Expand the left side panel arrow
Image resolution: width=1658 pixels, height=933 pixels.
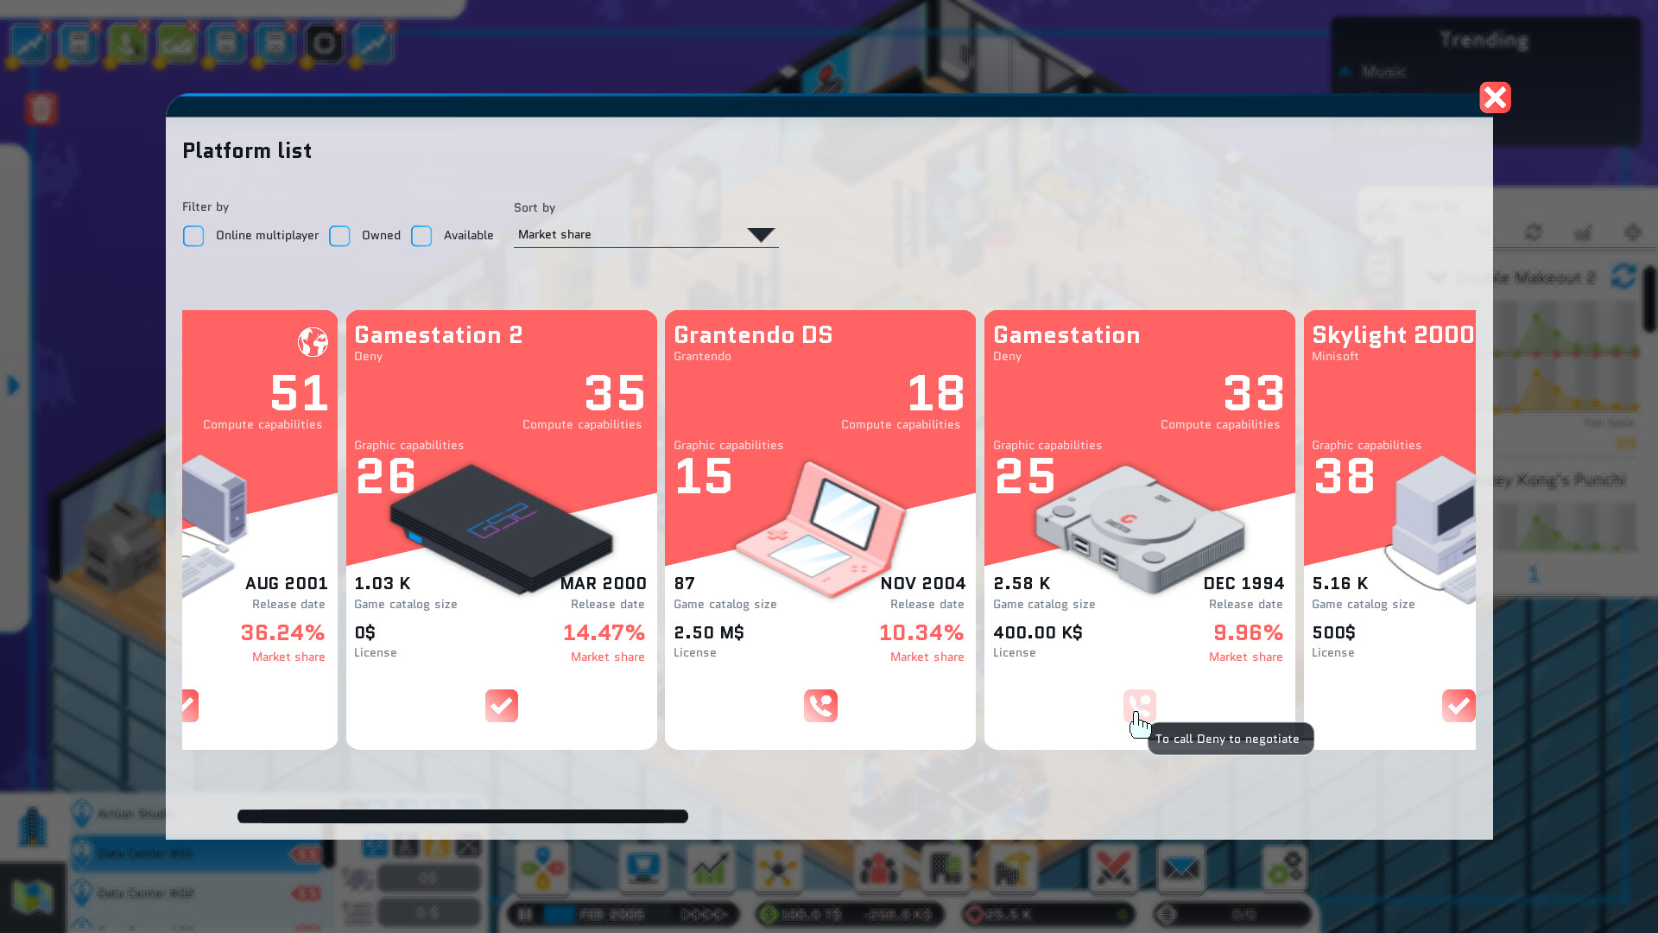click(x=13, y=385)
